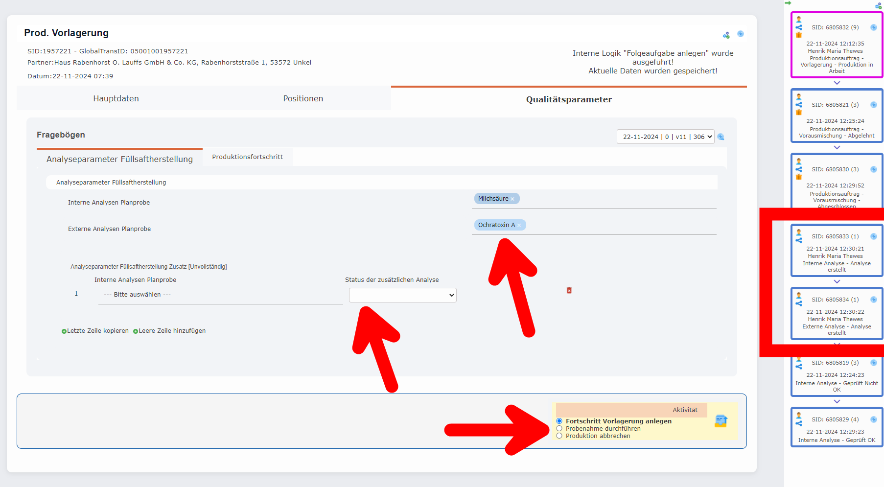This screenshot has width=884, height=487.
Task: Click the red delete icon beside the Zusatz row
Action: [569, 290]
